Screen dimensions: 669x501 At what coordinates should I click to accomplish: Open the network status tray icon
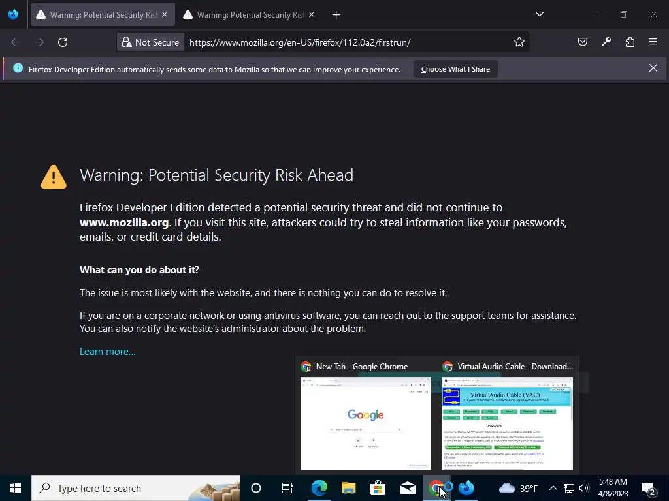tap(569, 488)
